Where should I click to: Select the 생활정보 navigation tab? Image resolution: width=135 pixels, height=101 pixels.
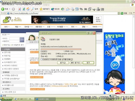point(40,27)
